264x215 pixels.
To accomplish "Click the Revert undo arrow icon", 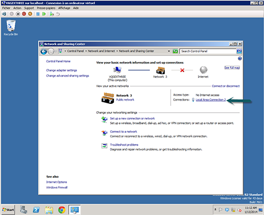I will tap(58, 14).
